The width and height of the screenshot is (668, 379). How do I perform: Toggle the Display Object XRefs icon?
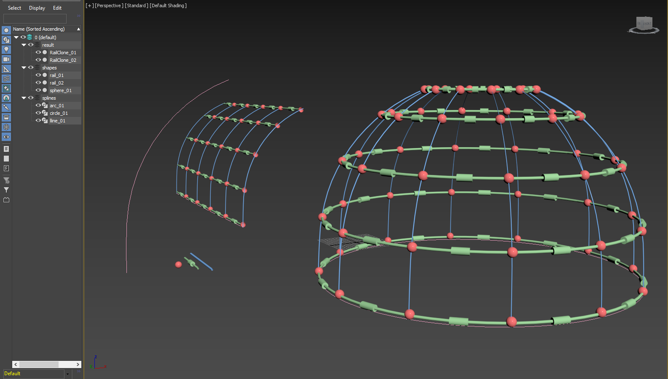[6, 98]
